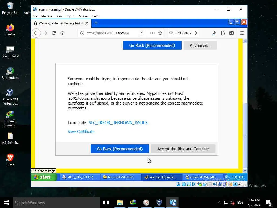Switch to Oracle VM VirtualBo... XP taskbar item
The width and height of the screenshot is (277, 208).
(x=203, y=177)
